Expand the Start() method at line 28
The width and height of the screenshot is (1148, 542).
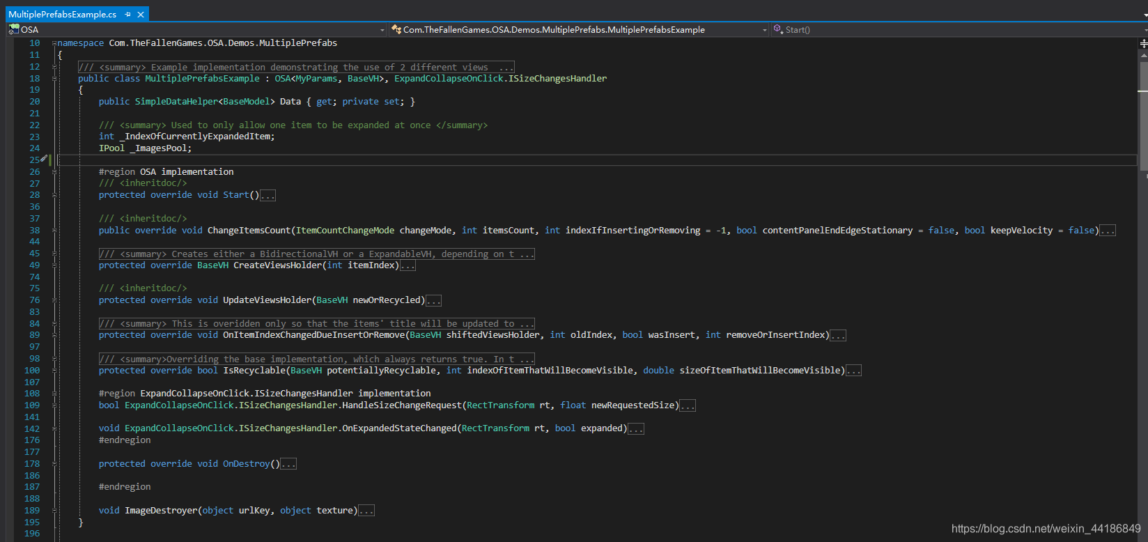54,195
